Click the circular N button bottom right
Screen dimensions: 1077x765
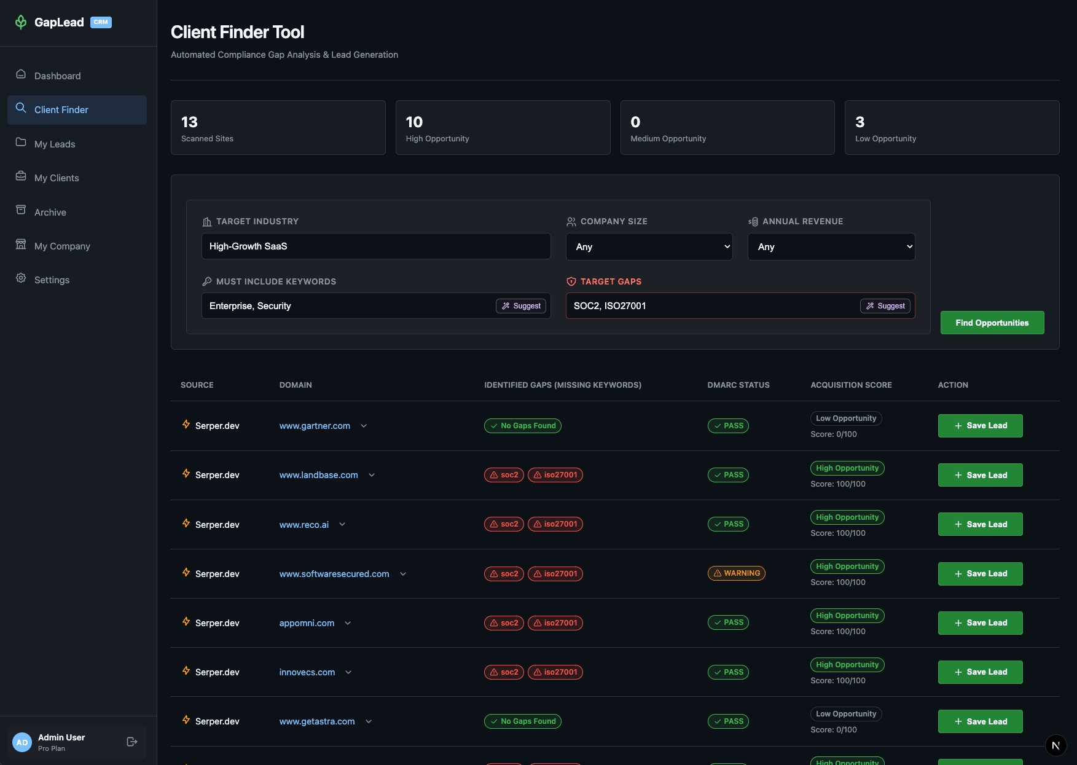1055,745
